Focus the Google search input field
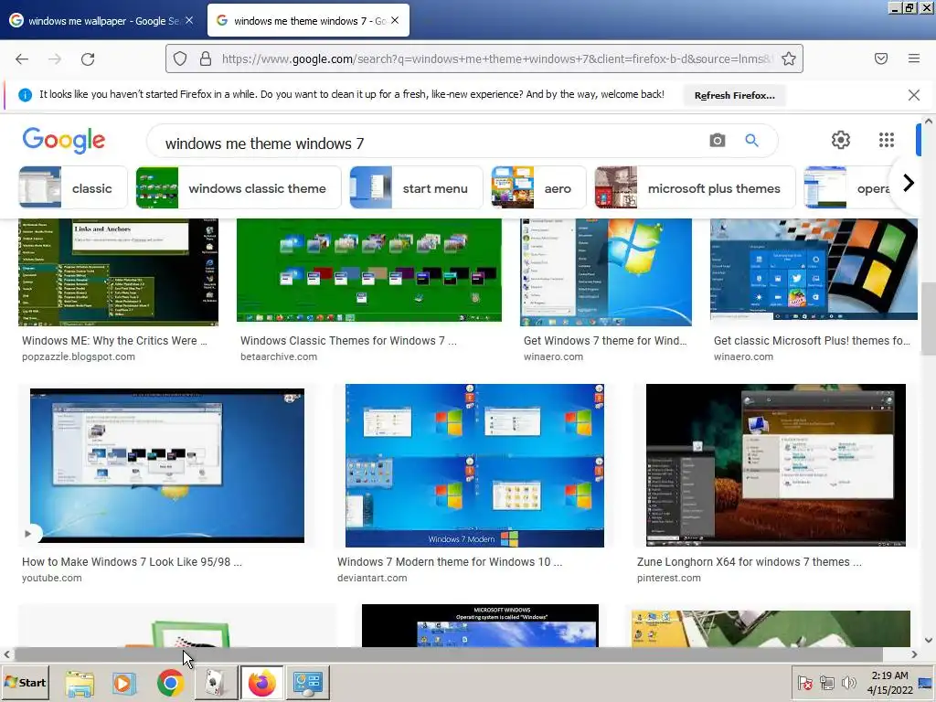 pyautogui.click(x=430, y=144)
